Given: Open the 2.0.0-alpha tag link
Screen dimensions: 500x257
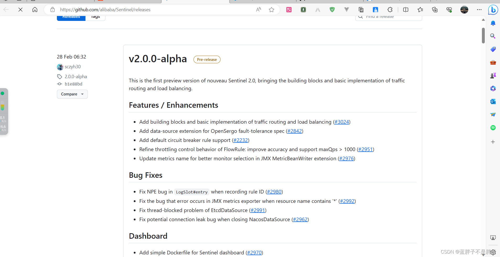Looking at the screenshot, I should (76, 77).
